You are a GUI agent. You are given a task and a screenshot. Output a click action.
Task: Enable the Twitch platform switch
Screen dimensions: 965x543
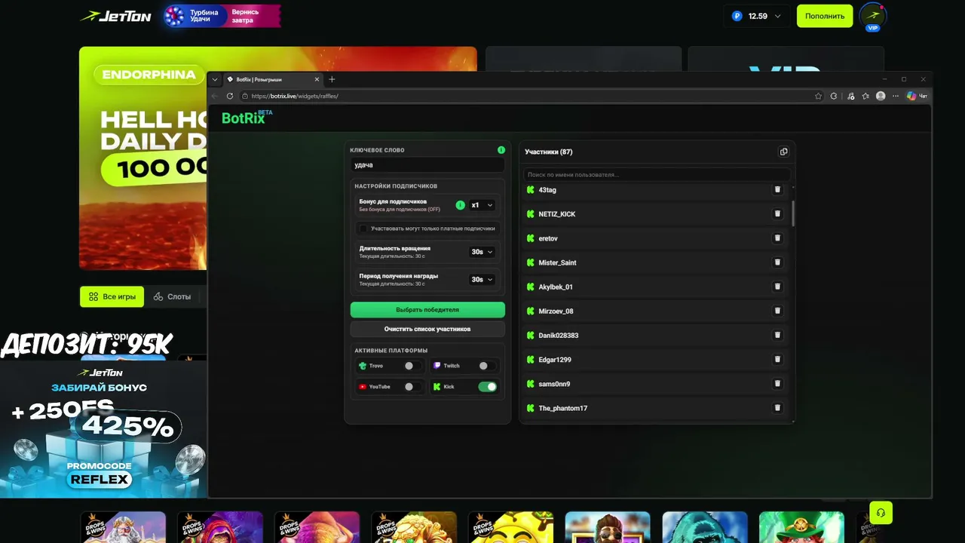(486, 366)
